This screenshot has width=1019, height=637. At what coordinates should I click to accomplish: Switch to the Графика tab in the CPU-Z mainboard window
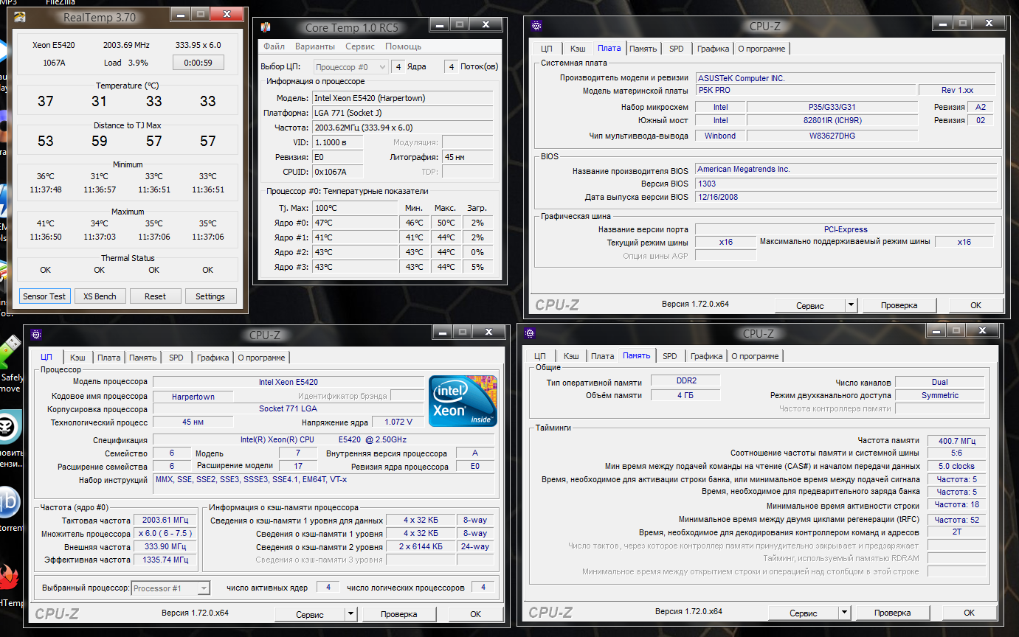(714, 49)
